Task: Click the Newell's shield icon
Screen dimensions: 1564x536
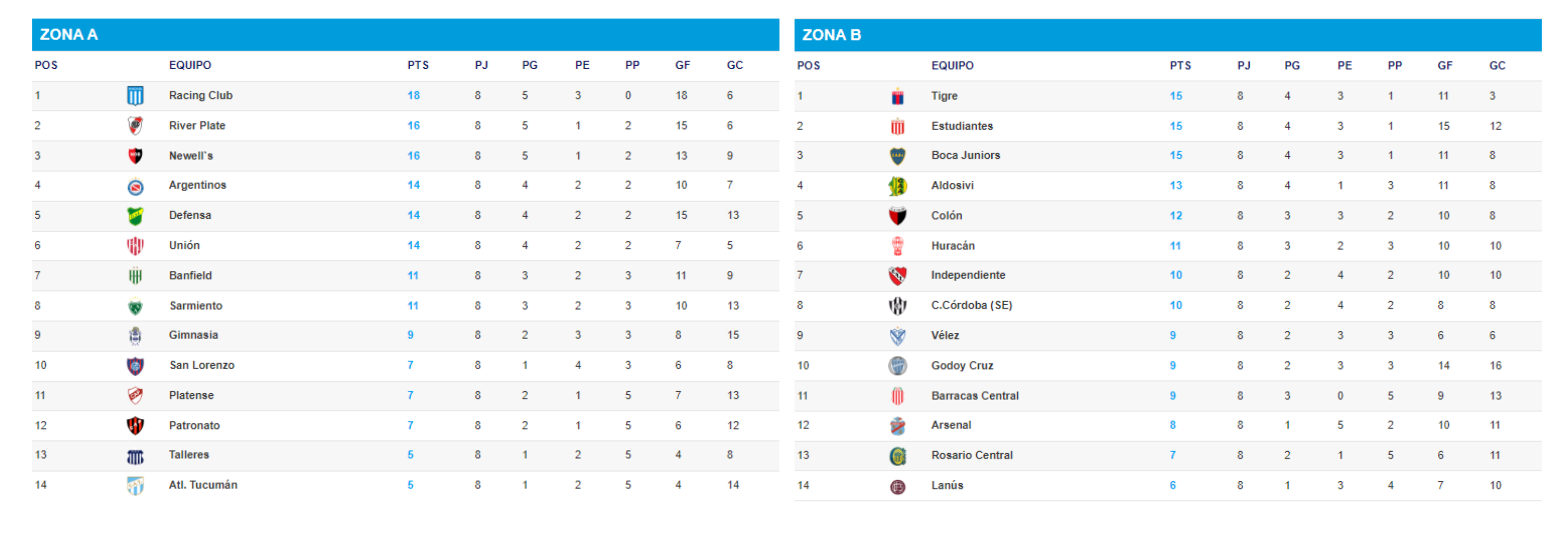Action: tap(135, 156)
